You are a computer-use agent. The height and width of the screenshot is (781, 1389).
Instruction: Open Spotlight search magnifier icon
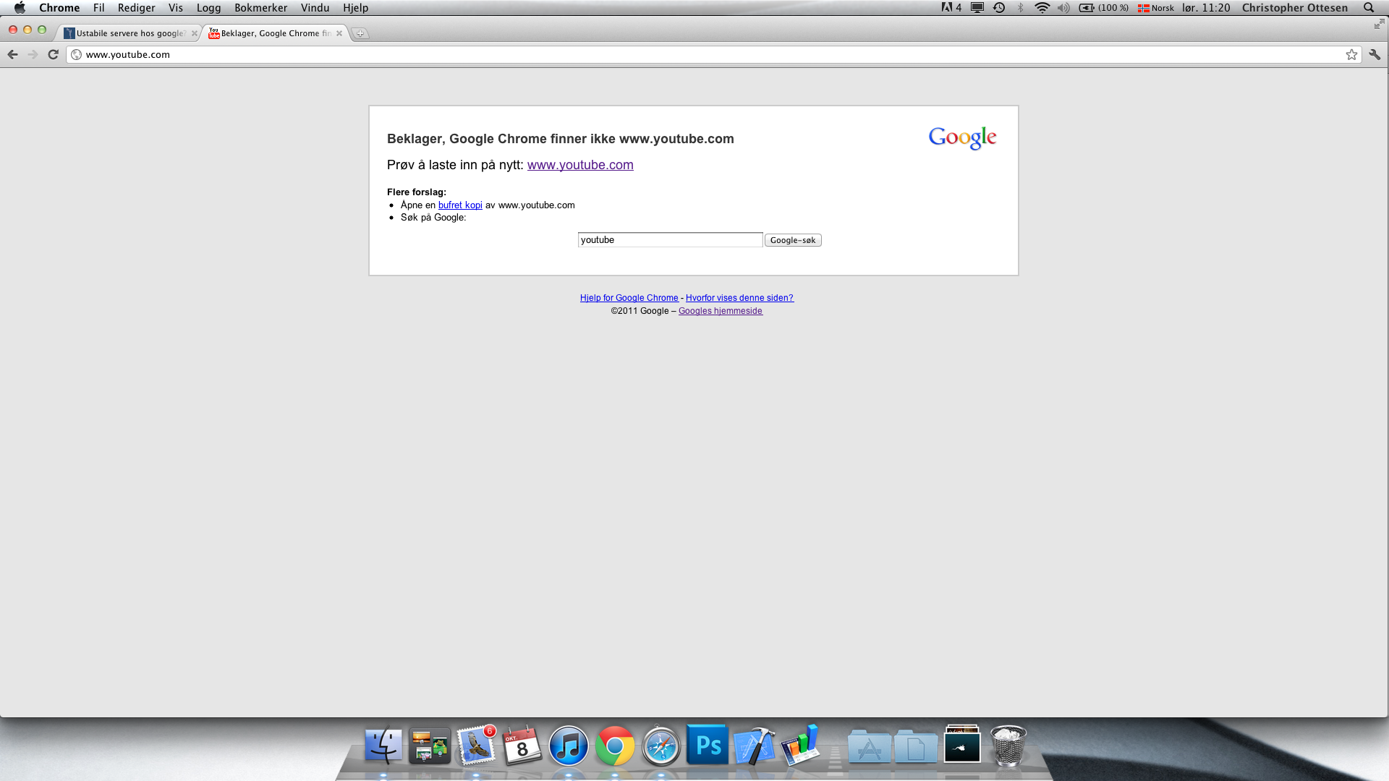[x=1369, y=7]
